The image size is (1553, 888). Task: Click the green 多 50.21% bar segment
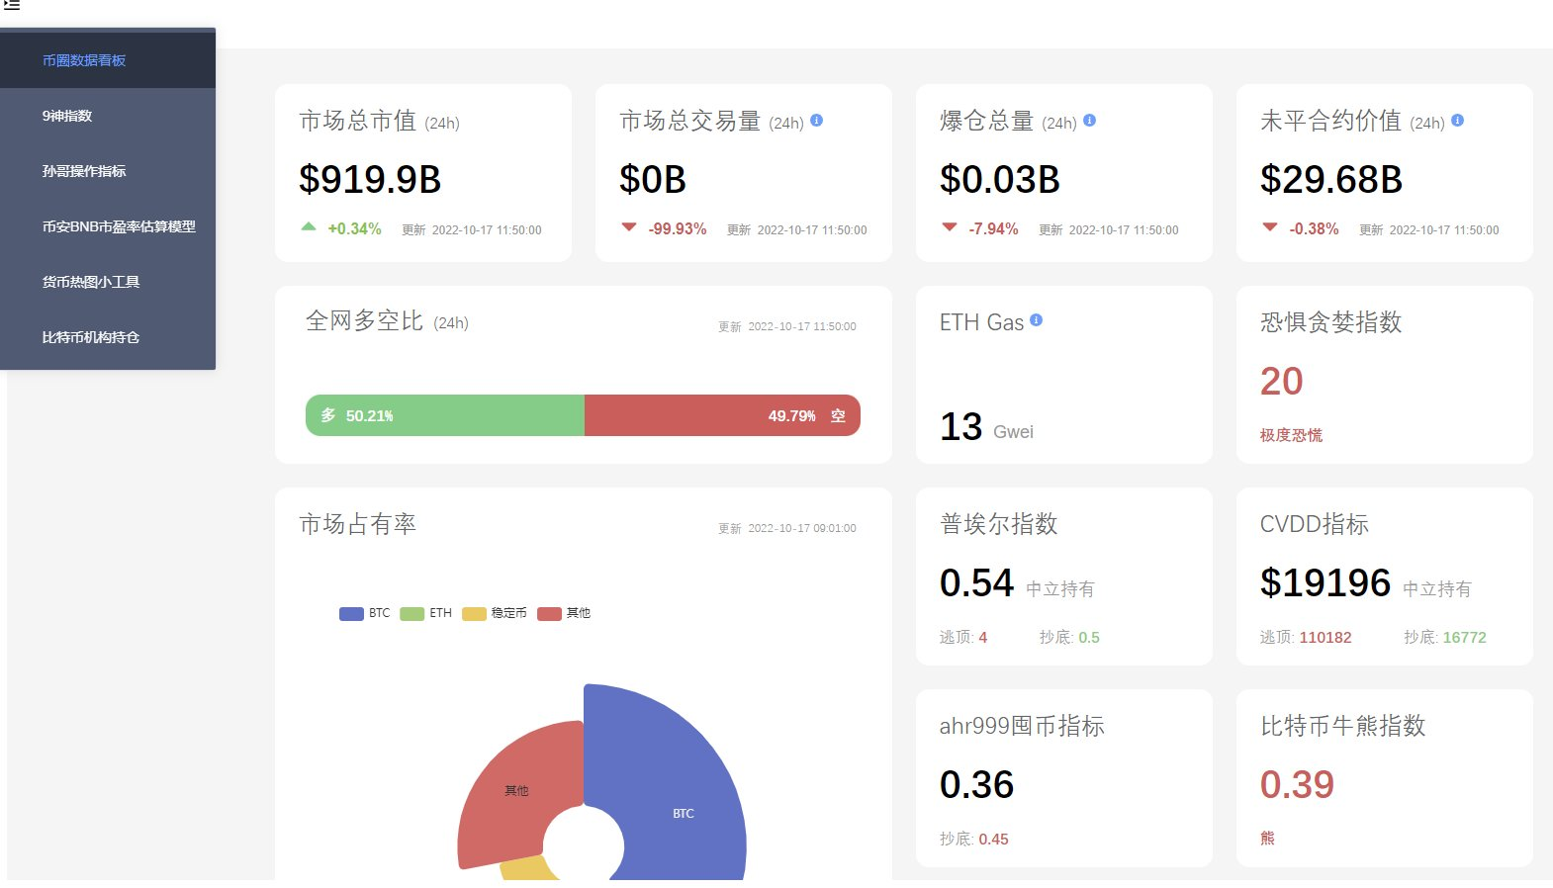pos(445,415)
